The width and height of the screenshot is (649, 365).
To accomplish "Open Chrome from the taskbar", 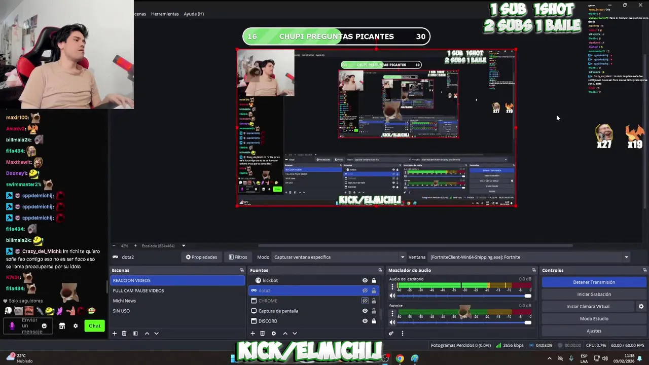I will 400,358.
